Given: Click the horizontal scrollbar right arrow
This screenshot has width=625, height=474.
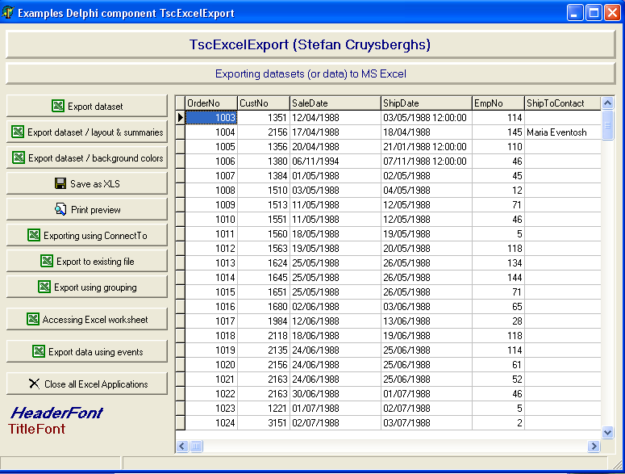Looking at the screenshot, I should pyautogui.click(x=594, y=446).
